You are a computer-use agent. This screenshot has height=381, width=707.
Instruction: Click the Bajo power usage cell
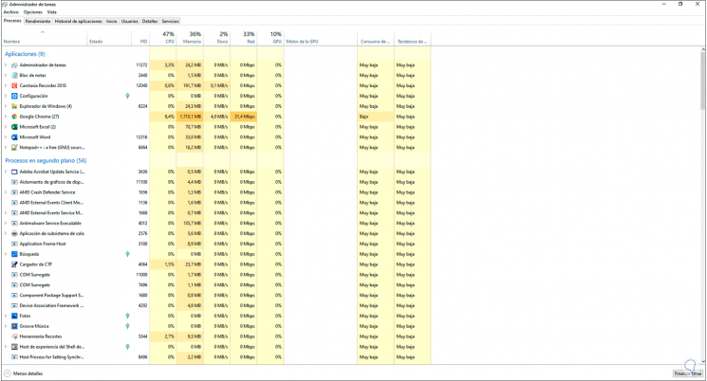(x=376, y=117)
